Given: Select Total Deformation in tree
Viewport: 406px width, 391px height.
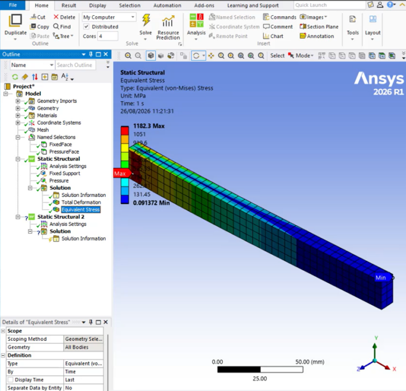Looking at the screenshot, I should click(81, 202).
